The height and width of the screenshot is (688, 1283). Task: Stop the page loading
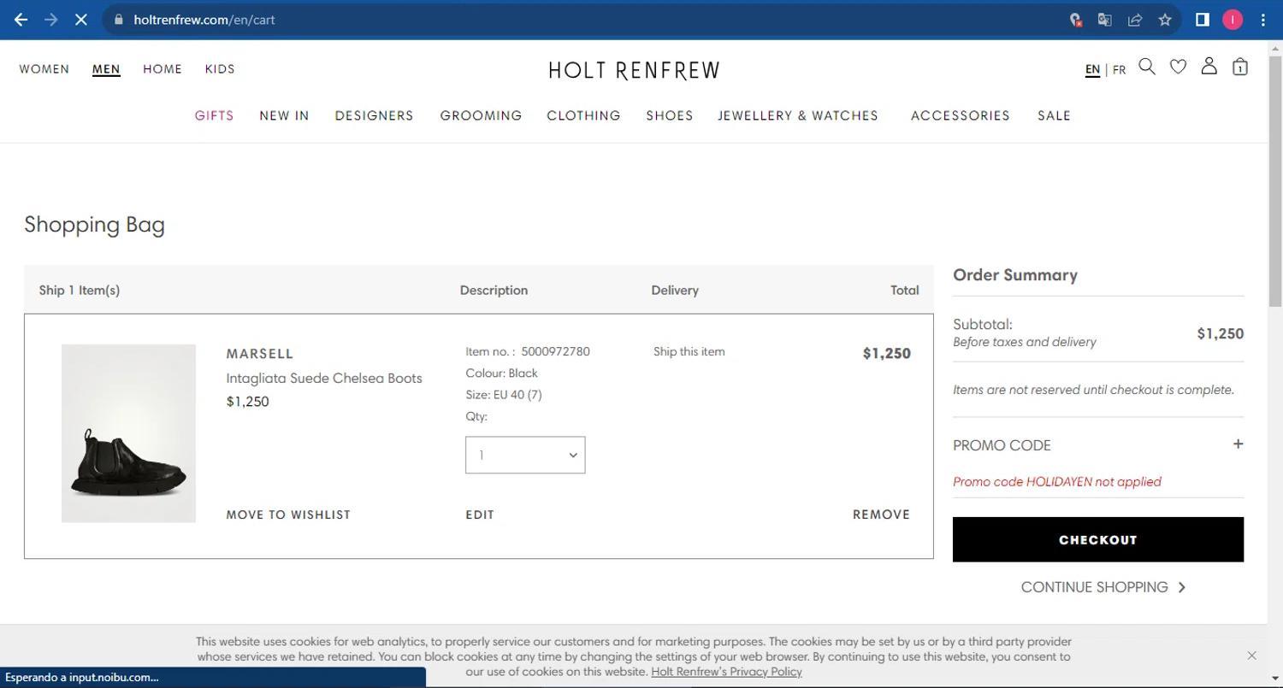click(81, 20)
